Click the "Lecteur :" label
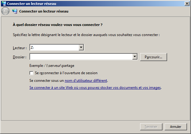 point(20,48)
